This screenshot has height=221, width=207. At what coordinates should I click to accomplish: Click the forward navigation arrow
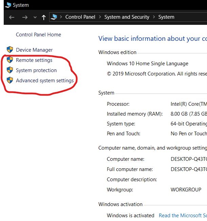24,17
